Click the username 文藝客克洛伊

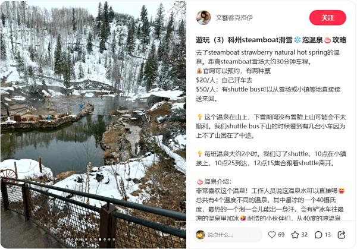point(234,18)
